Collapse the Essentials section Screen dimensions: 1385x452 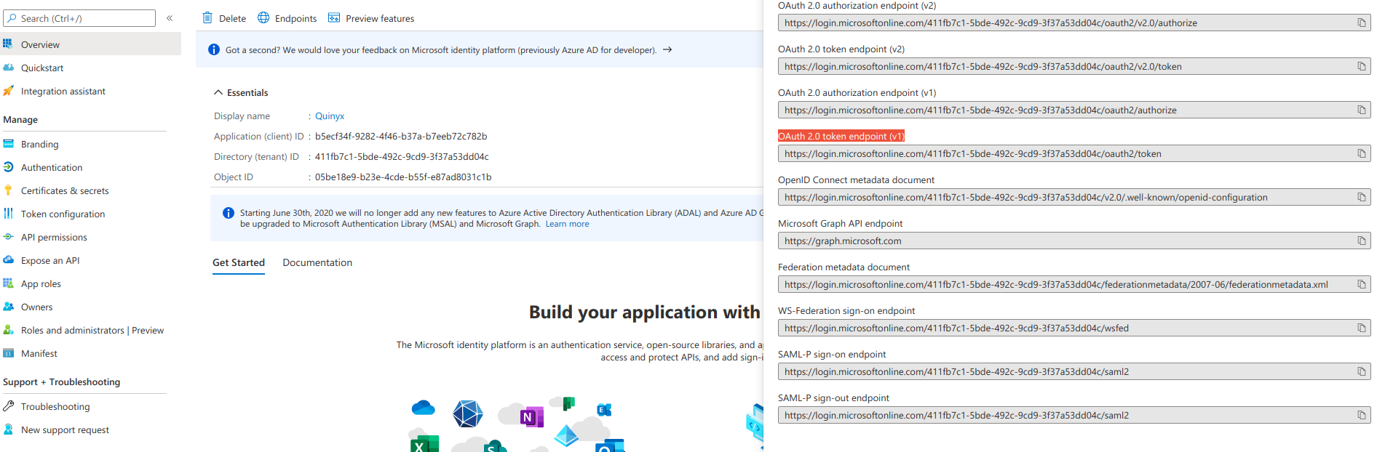click(x=218, y=92)
